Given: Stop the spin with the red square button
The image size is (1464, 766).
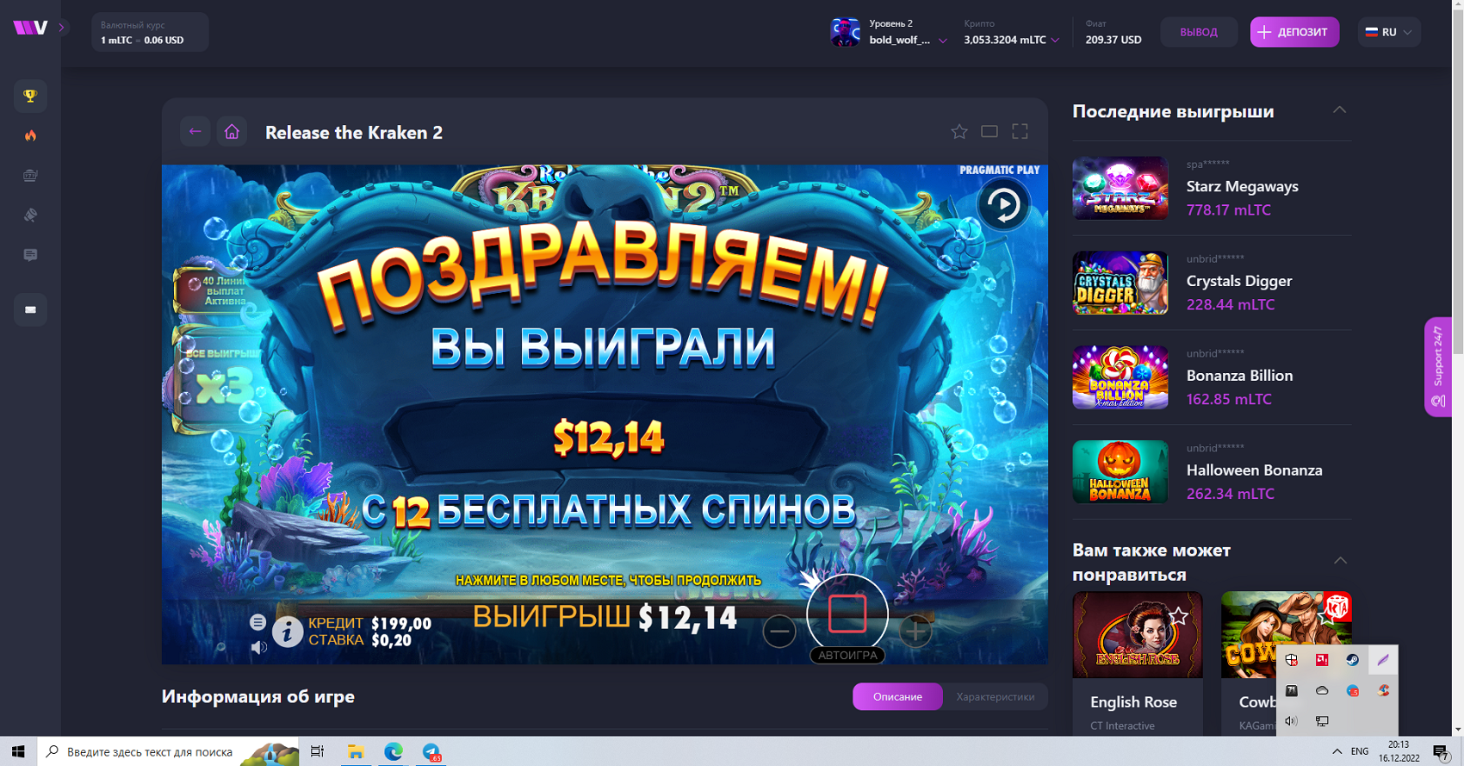Looking at the screenshot, I should [847, 614].
